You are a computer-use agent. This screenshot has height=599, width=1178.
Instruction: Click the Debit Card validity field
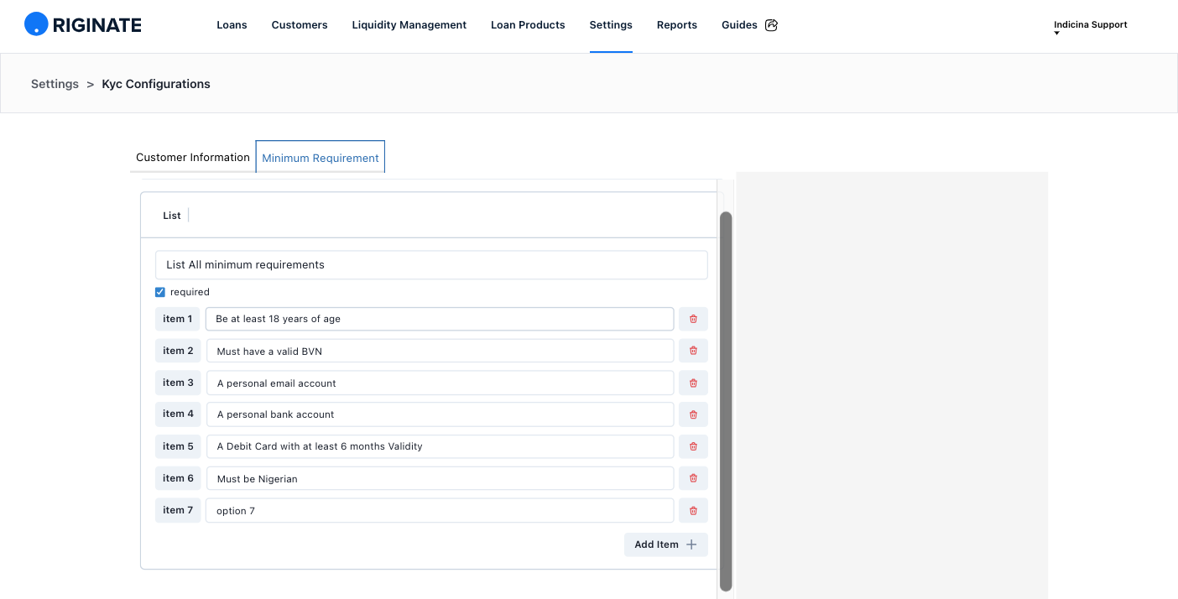pos(440,446)
